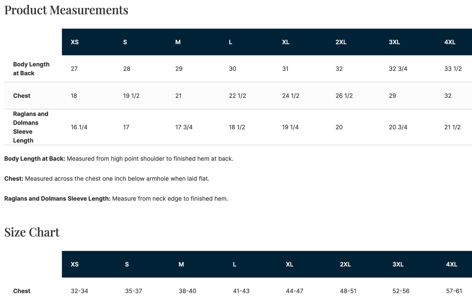
Task: Click the Chest measurement description paragraph
Action: point(107,179)
